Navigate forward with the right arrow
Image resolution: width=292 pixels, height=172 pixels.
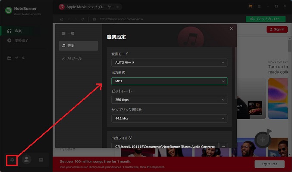click(x=75, y=19)
